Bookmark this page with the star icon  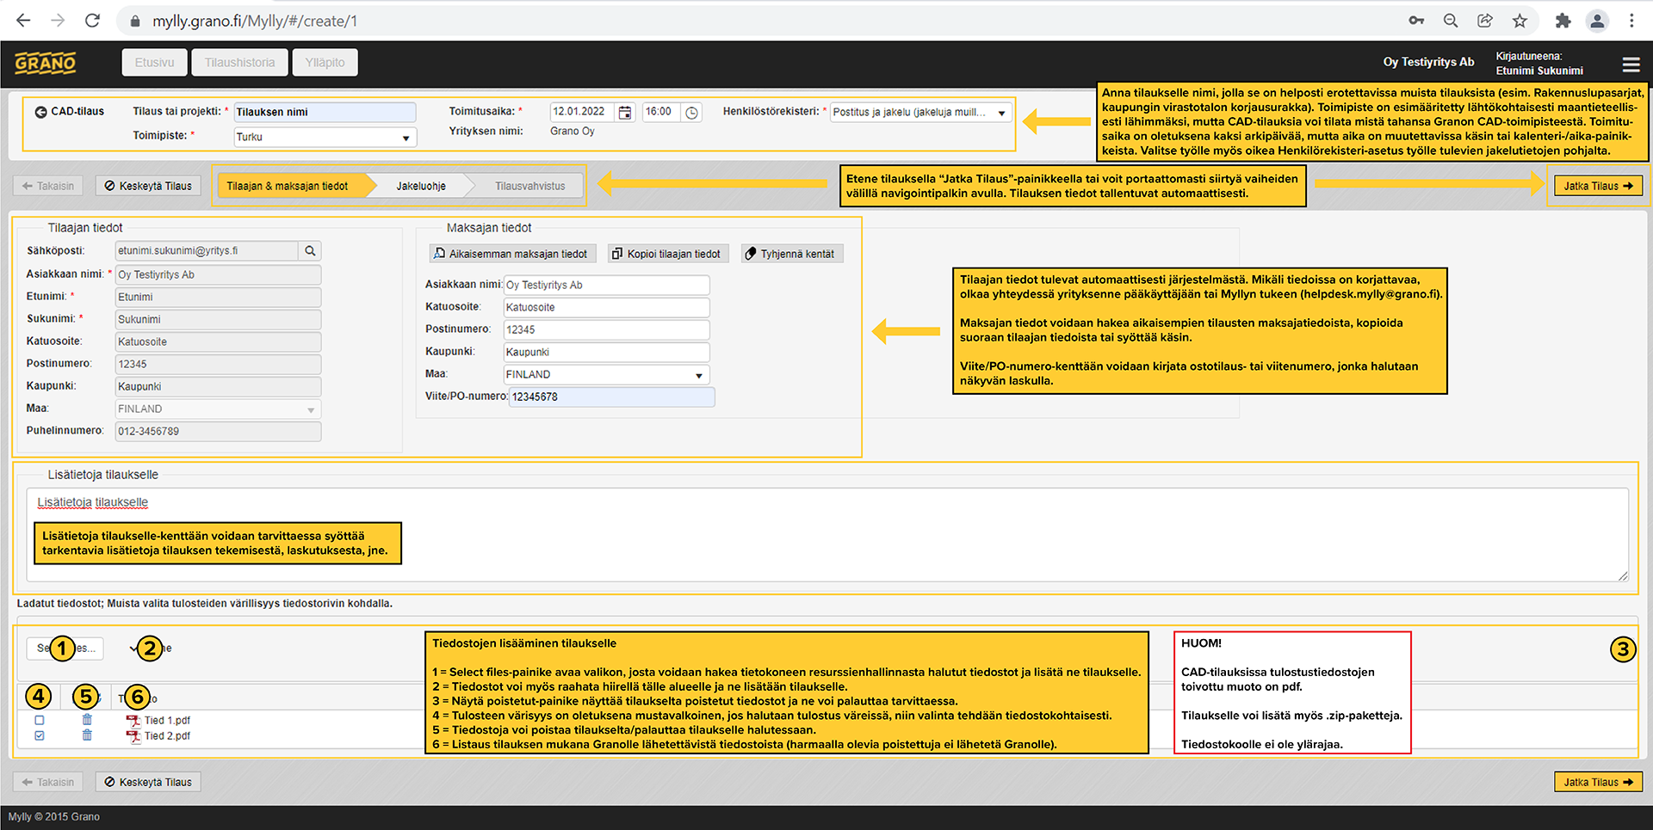coord(1520,21)
